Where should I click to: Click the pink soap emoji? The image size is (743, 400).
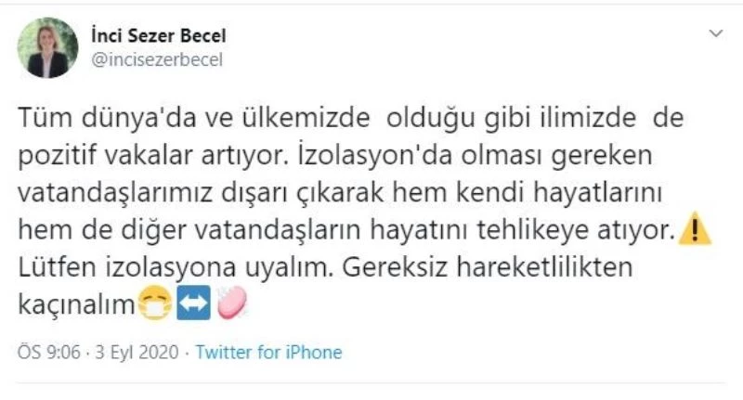229,305
